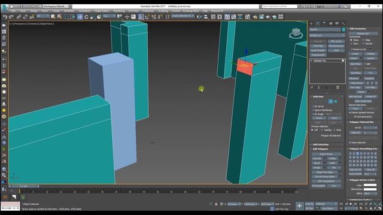
Task: Activate the Select and Rotate tool
Action: pos(86,17)
